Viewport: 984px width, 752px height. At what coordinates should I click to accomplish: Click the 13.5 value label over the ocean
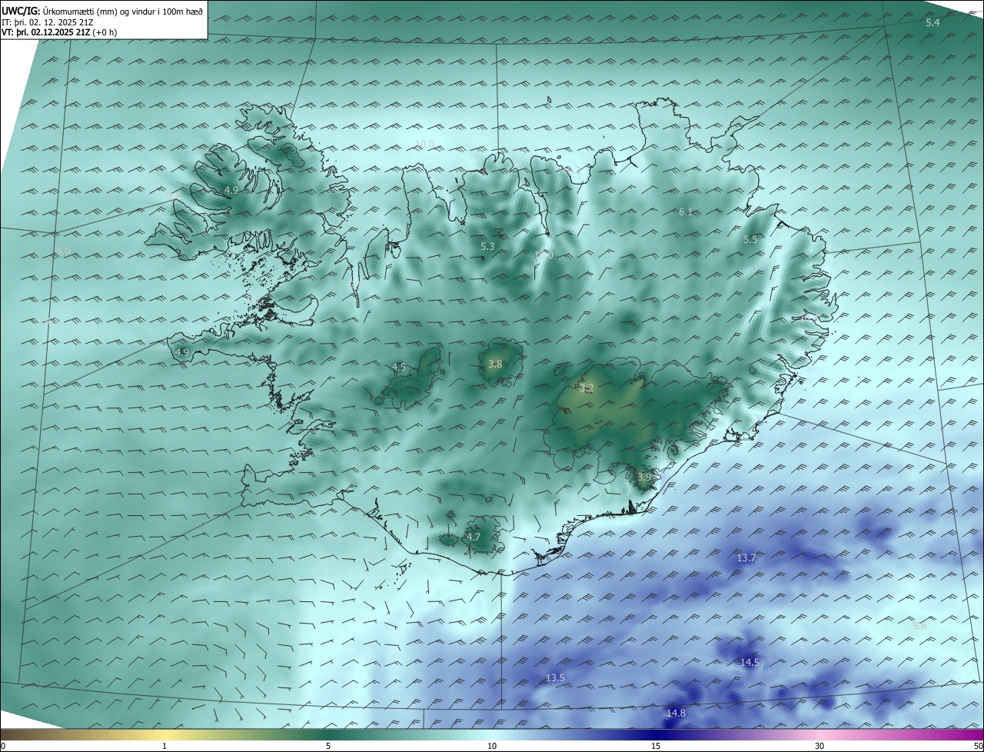point(555,678)
